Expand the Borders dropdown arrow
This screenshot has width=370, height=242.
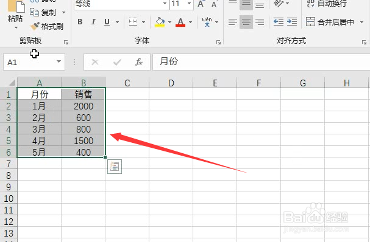[143, 22]
